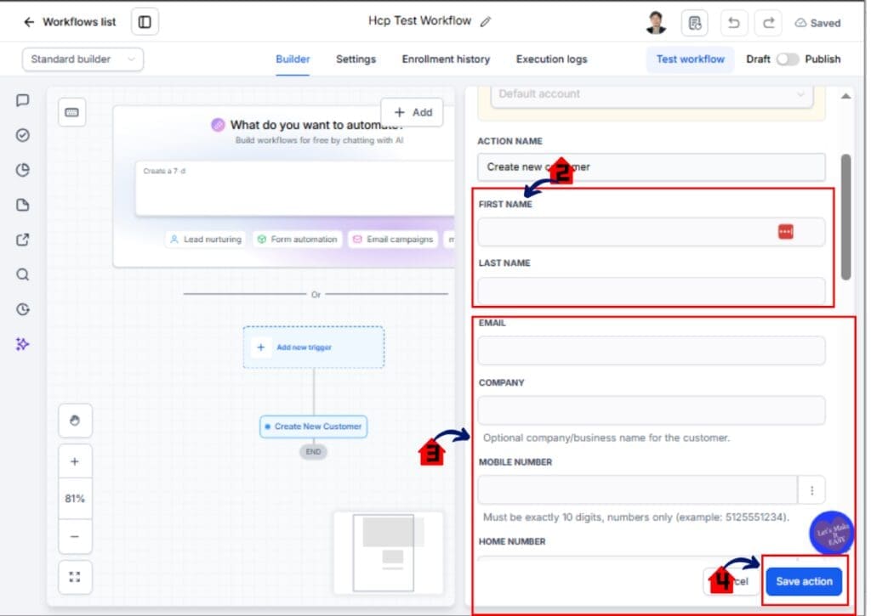This screenshot has width=871, height=616.
Task: Select the Form automation suggestion chip
Action: click(297, 240)
